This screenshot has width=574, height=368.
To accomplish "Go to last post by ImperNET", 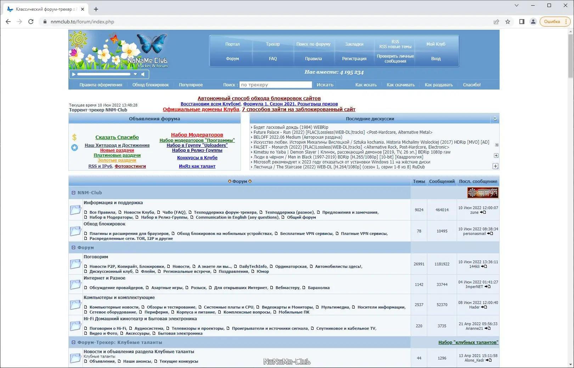I will click(488, 287).
